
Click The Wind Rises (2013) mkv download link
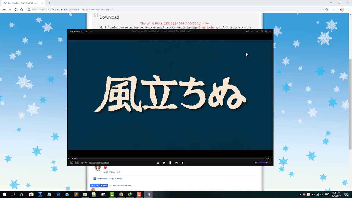(174, 24)
